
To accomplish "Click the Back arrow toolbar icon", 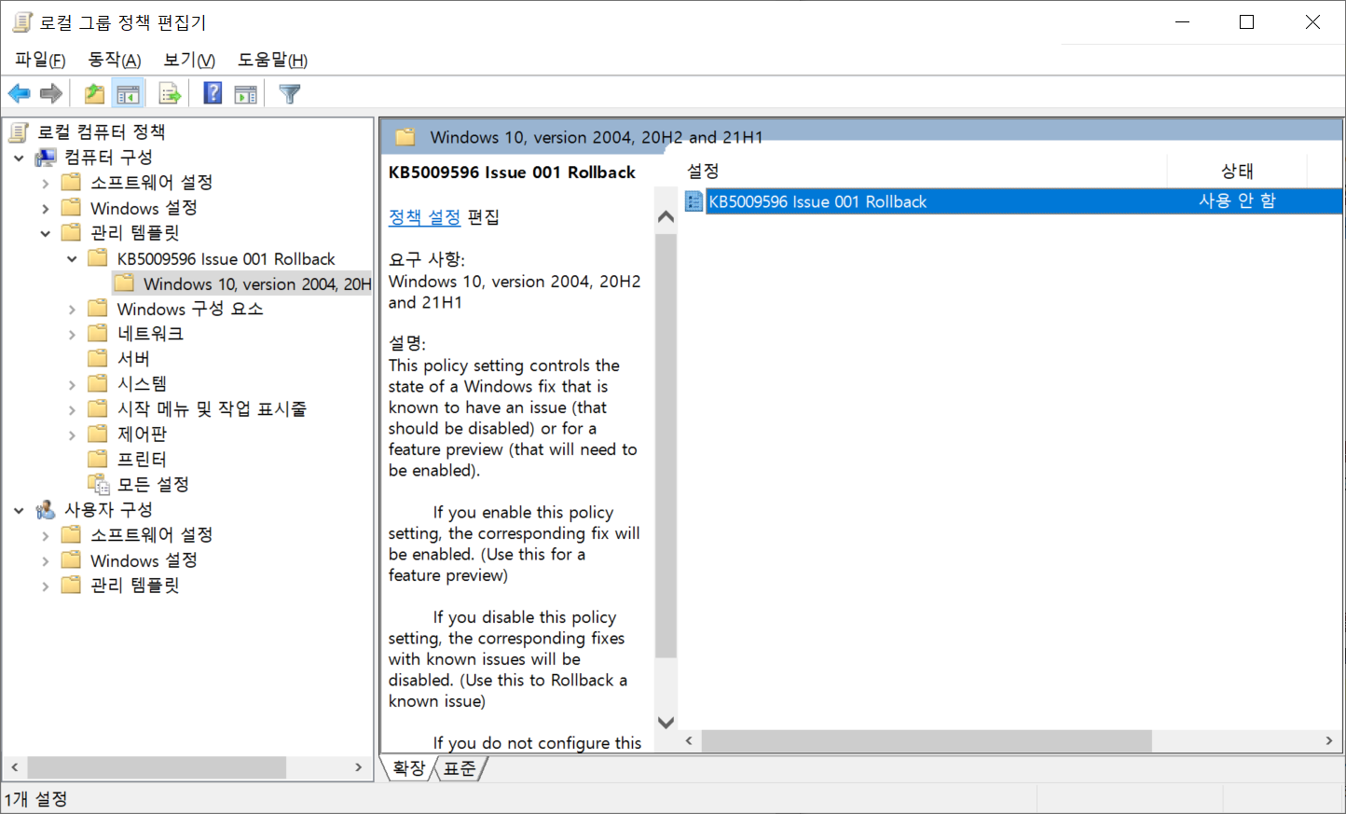I will [x=19, y=93].
